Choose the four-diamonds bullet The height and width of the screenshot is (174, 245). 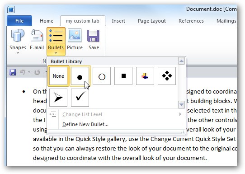click(x=167, y=76)
